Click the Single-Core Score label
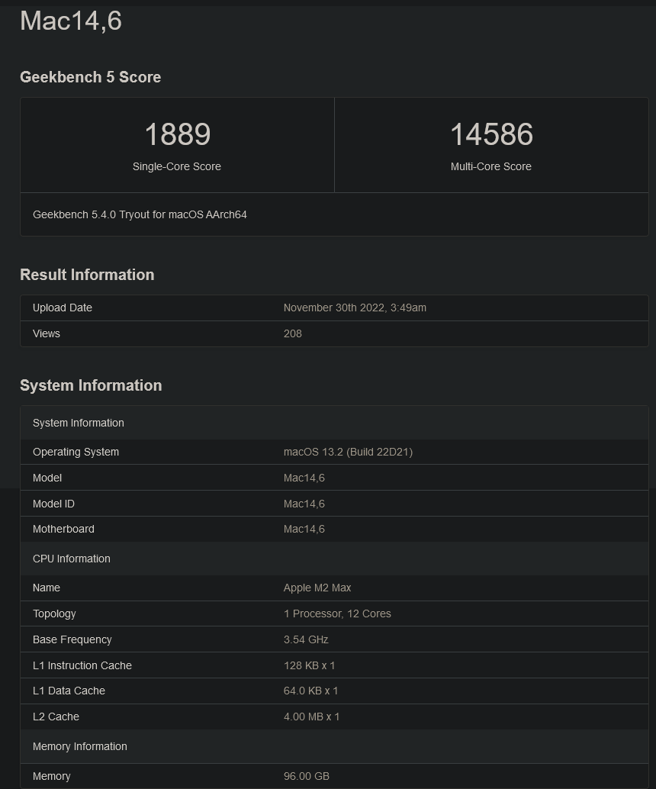This screenshot has height=789, width=656. coord(177,166)
